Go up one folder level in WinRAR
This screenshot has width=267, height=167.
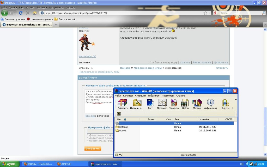[x=119, y=114]
